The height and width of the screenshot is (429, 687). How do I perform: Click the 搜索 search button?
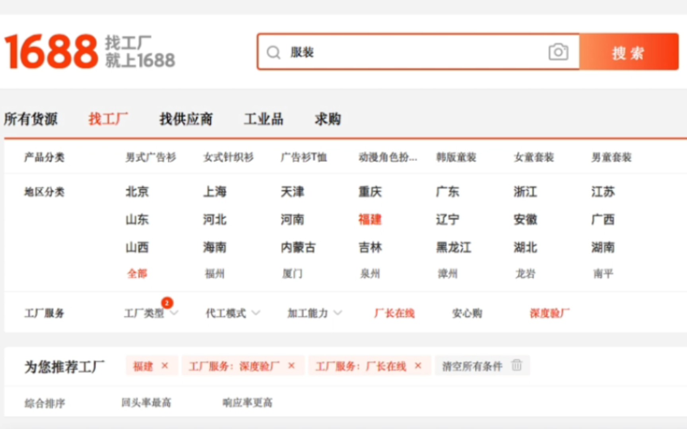(629, 52)
